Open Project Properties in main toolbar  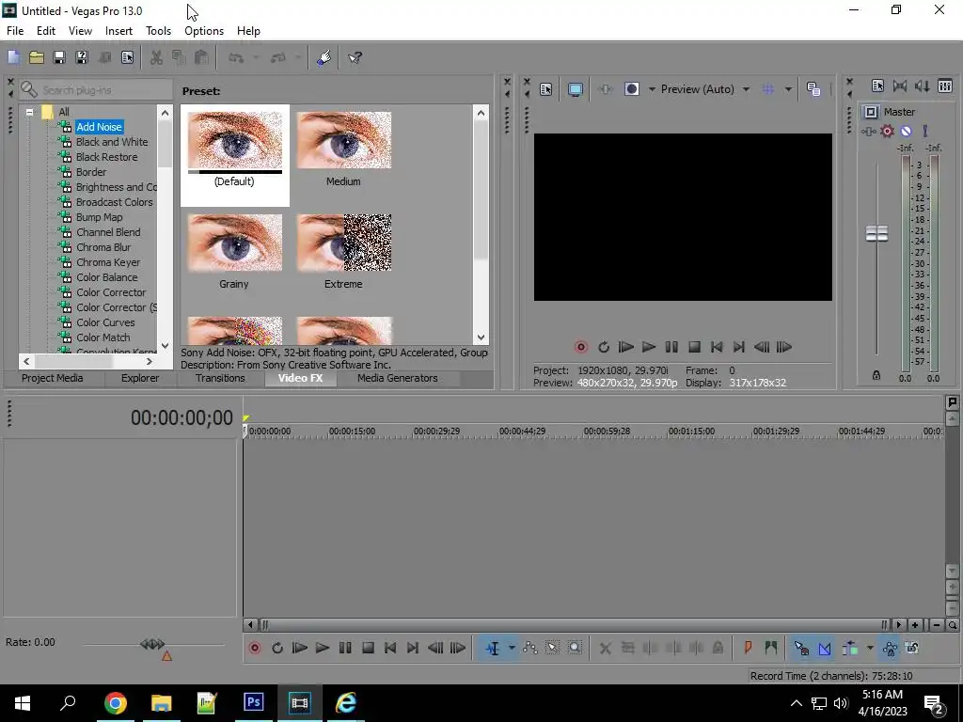(127, 57)
